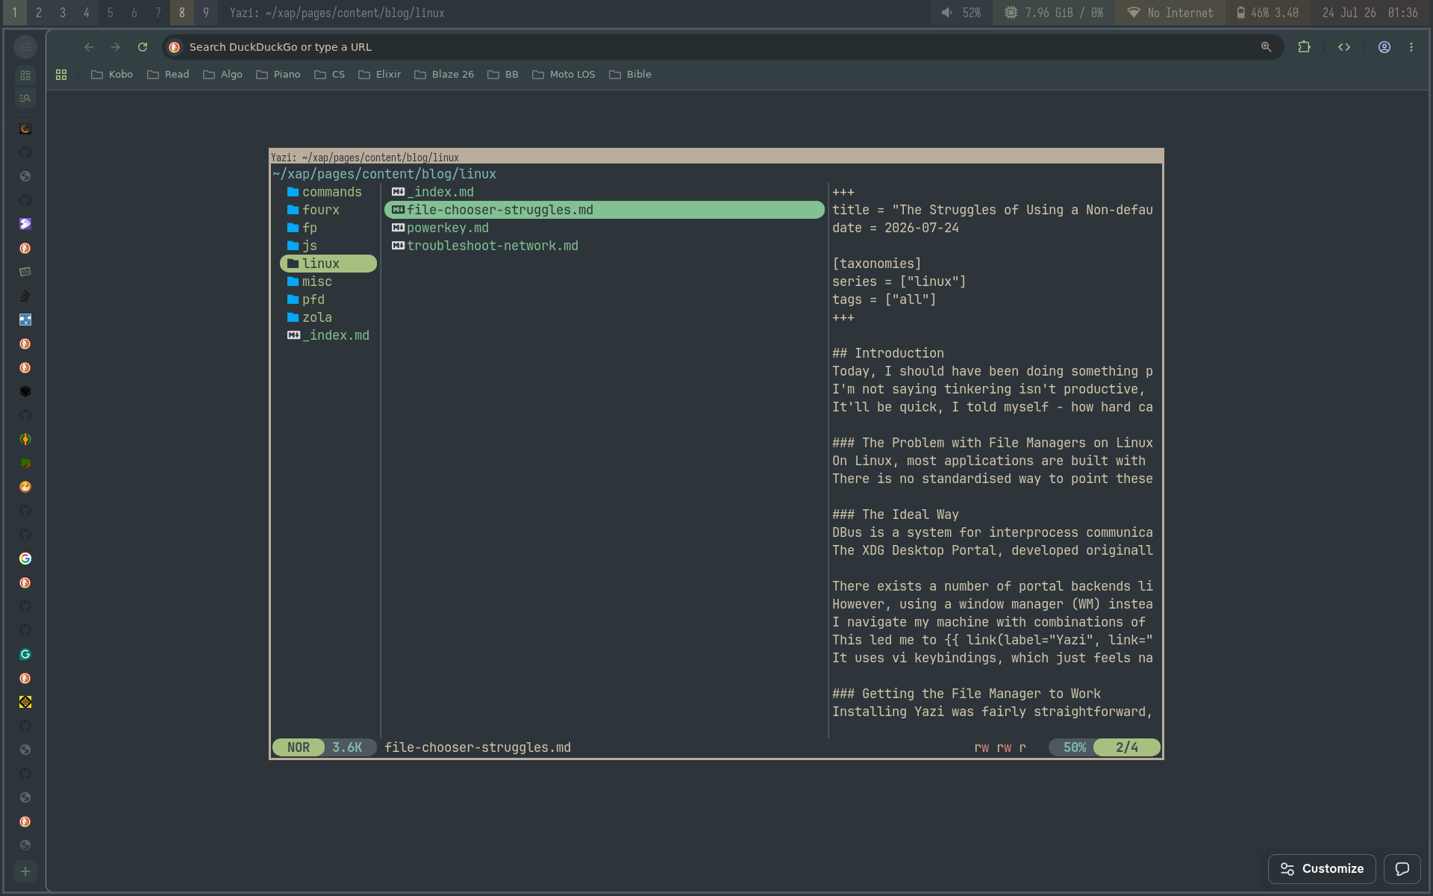Select _index.md in the linux folder
1433x896 pixels.
(x=605, y=192)
